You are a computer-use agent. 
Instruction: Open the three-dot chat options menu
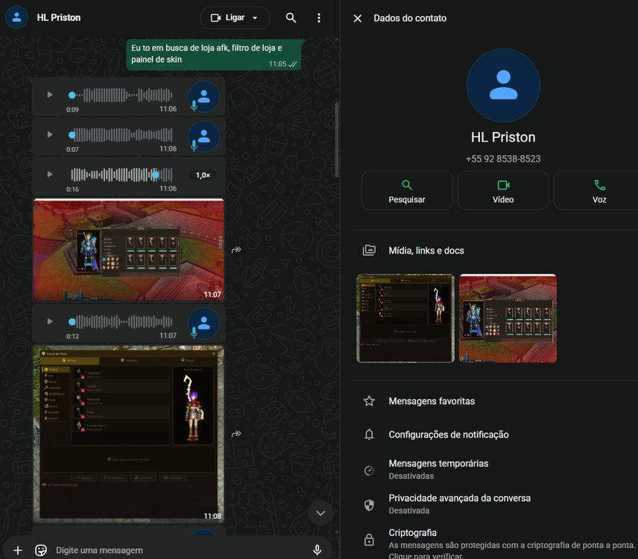tap(319, 18)
